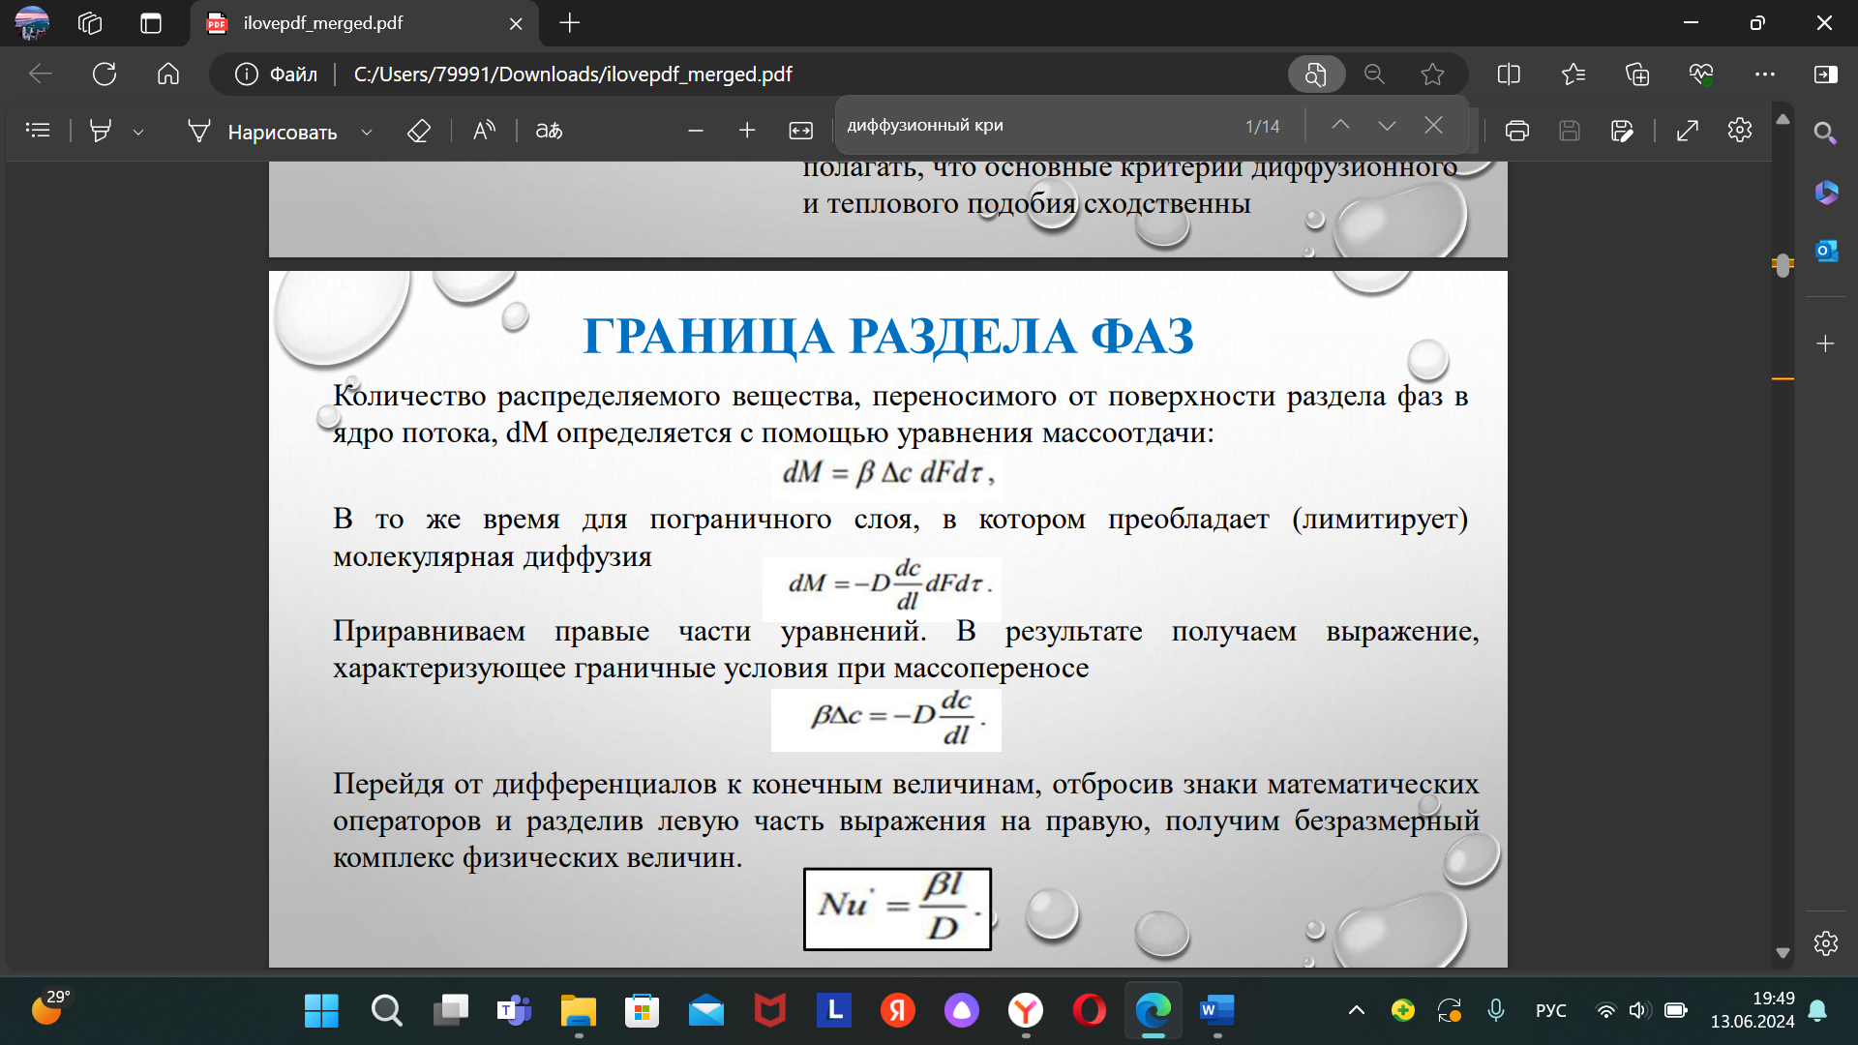Click the scrollbar up arrow
This screenshot has height=1045, width=1858.
(1783, 119)
